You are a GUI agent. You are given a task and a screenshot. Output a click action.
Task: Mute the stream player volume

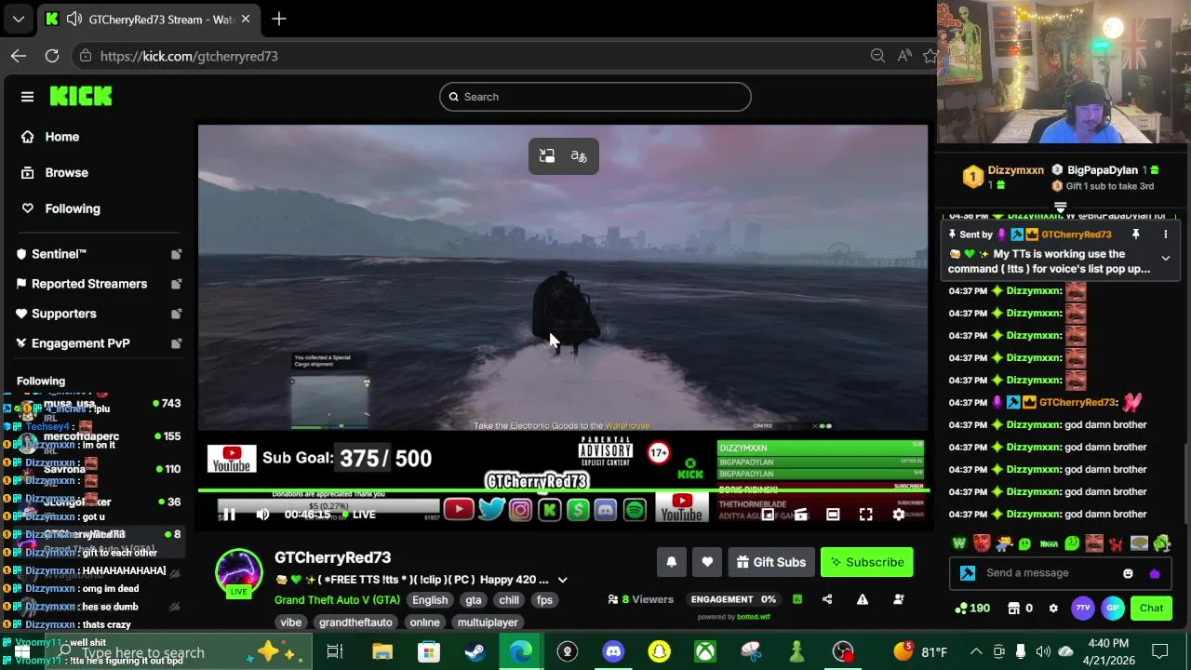(x=262, y=514)
